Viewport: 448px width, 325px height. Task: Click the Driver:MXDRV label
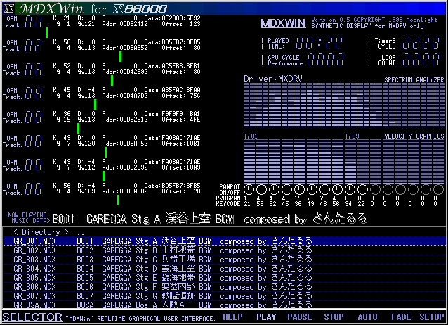pyautogui.click(x=273, y=79)
